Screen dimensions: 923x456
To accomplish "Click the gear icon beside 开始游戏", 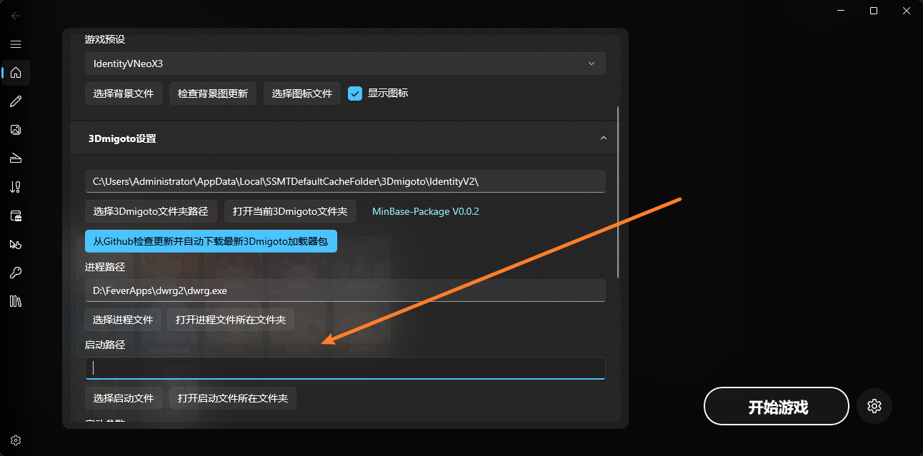I will point(874,406).
